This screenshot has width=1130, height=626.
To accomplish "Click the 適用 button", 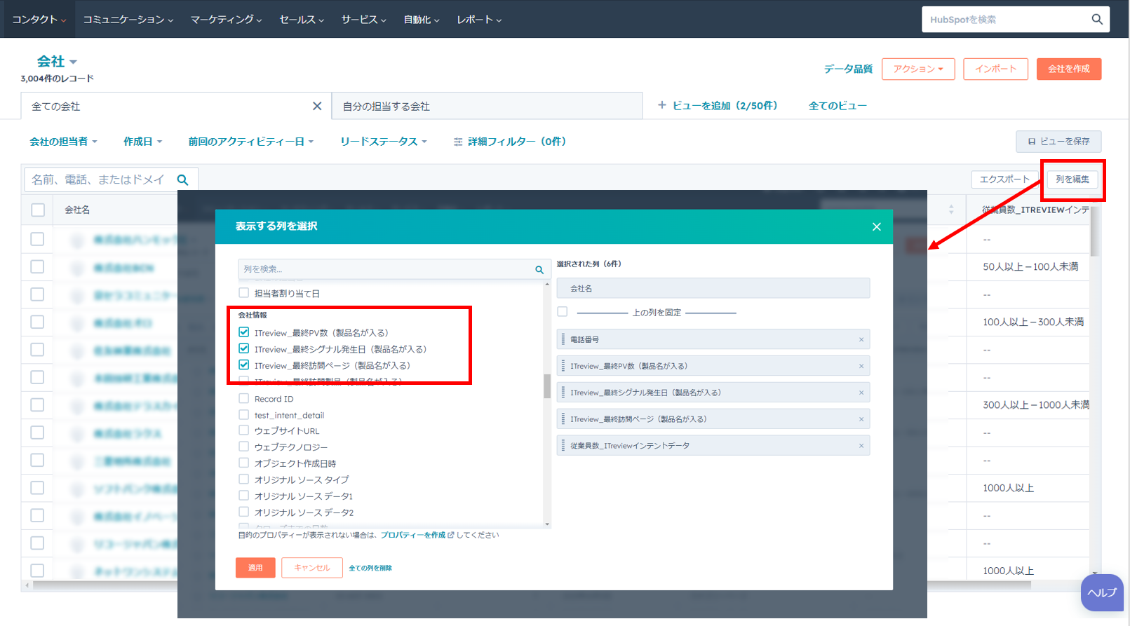I will point(255,568).
